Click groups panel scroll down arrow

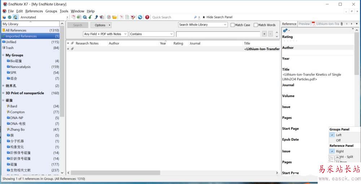[x=62, y=172]
